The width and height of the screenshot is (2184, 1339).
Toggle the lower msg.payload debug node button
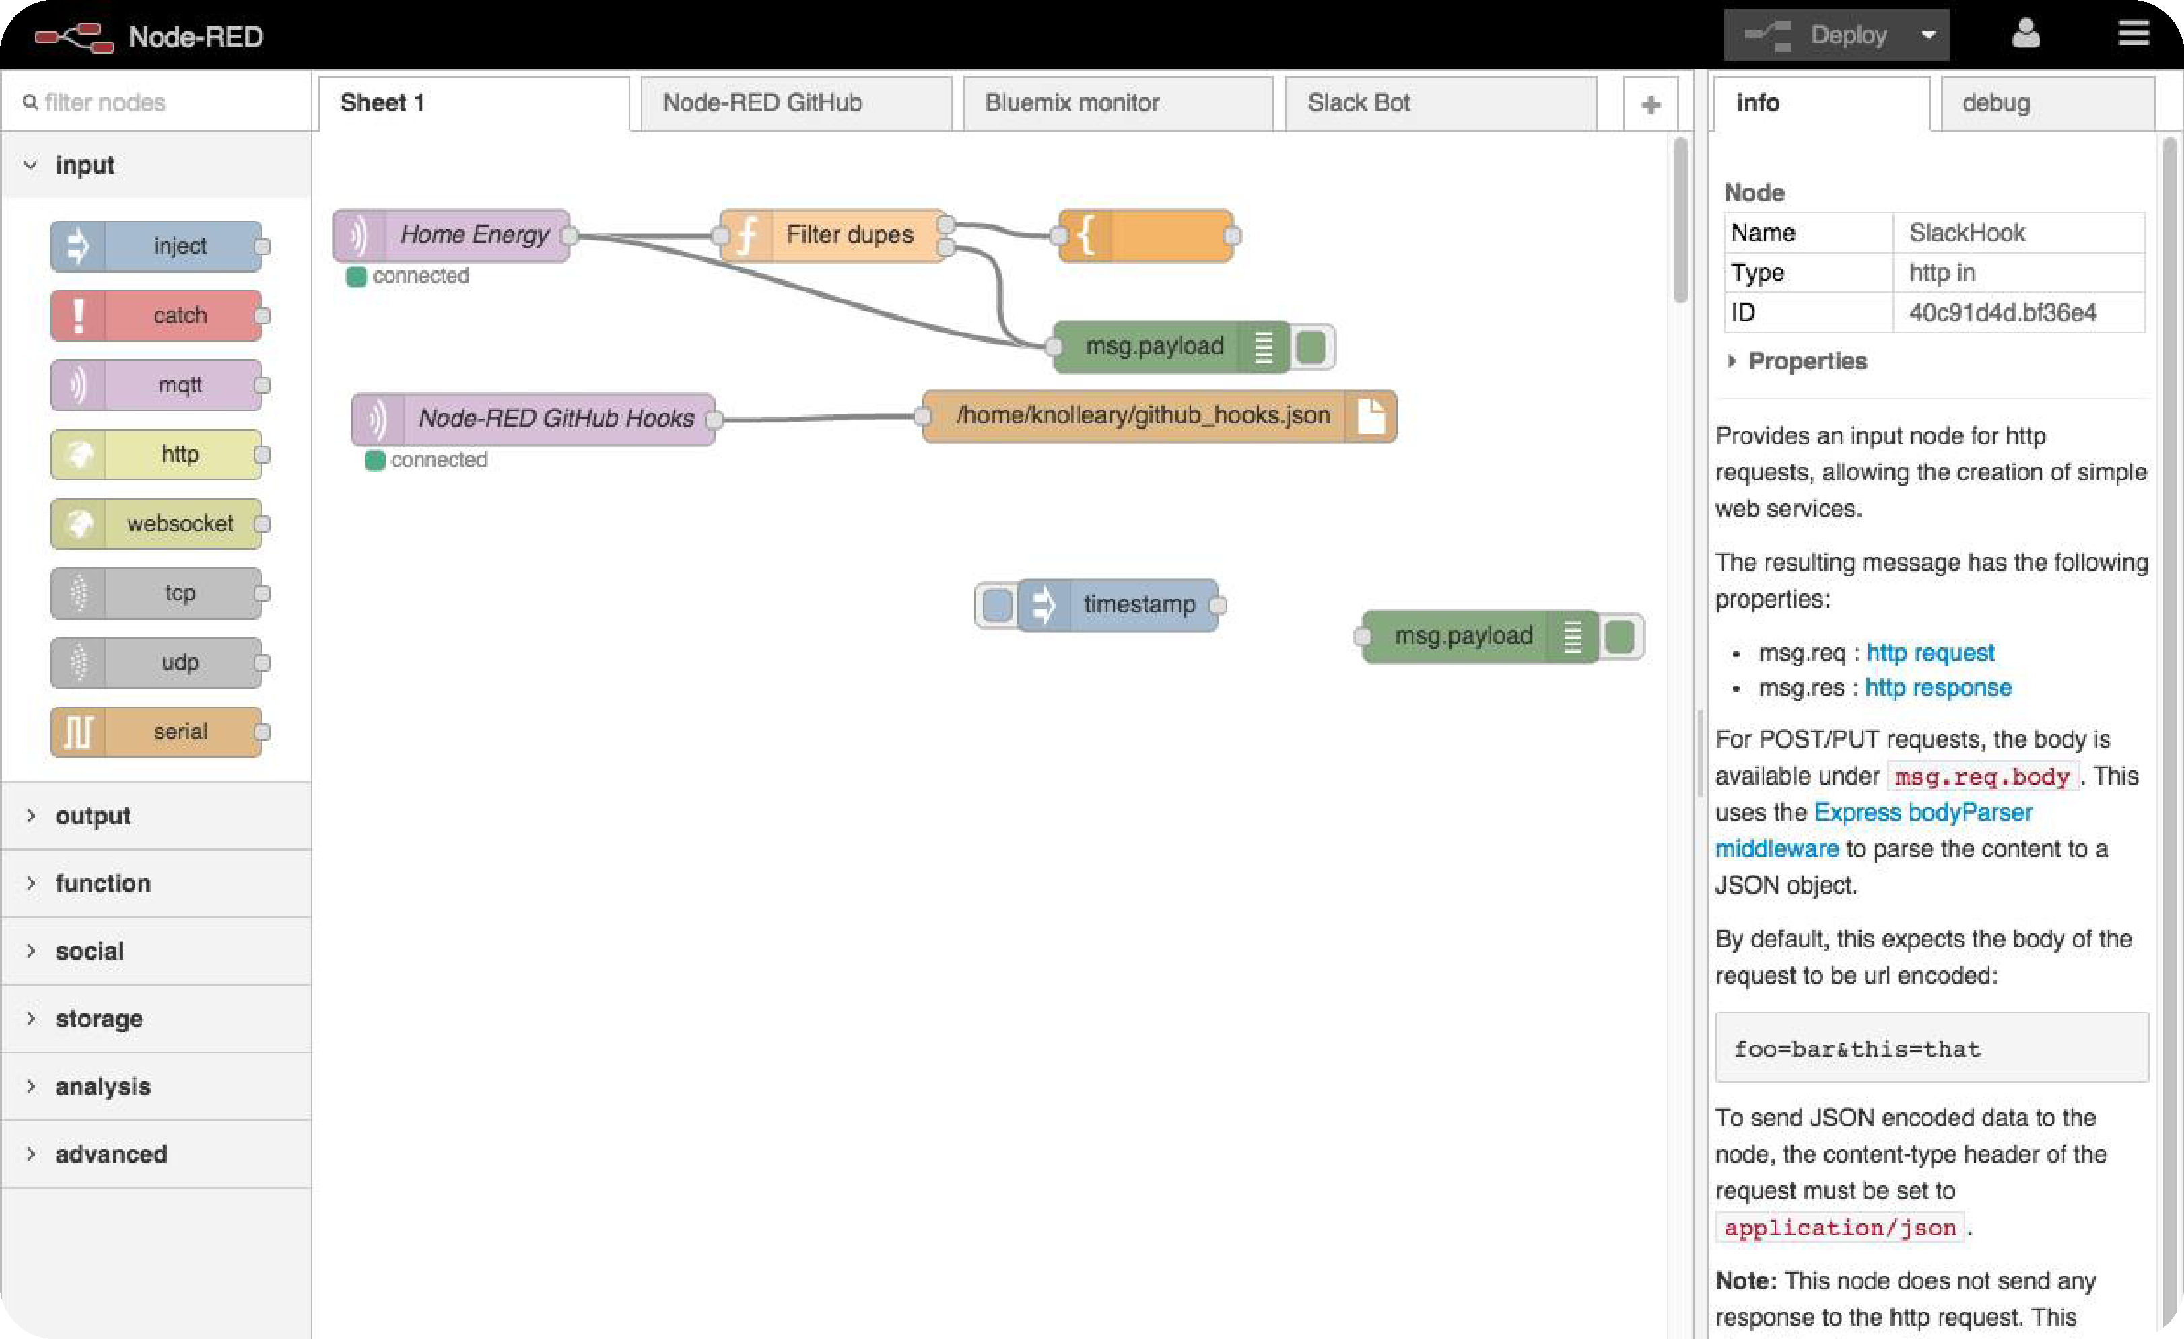coord(1620,637)
